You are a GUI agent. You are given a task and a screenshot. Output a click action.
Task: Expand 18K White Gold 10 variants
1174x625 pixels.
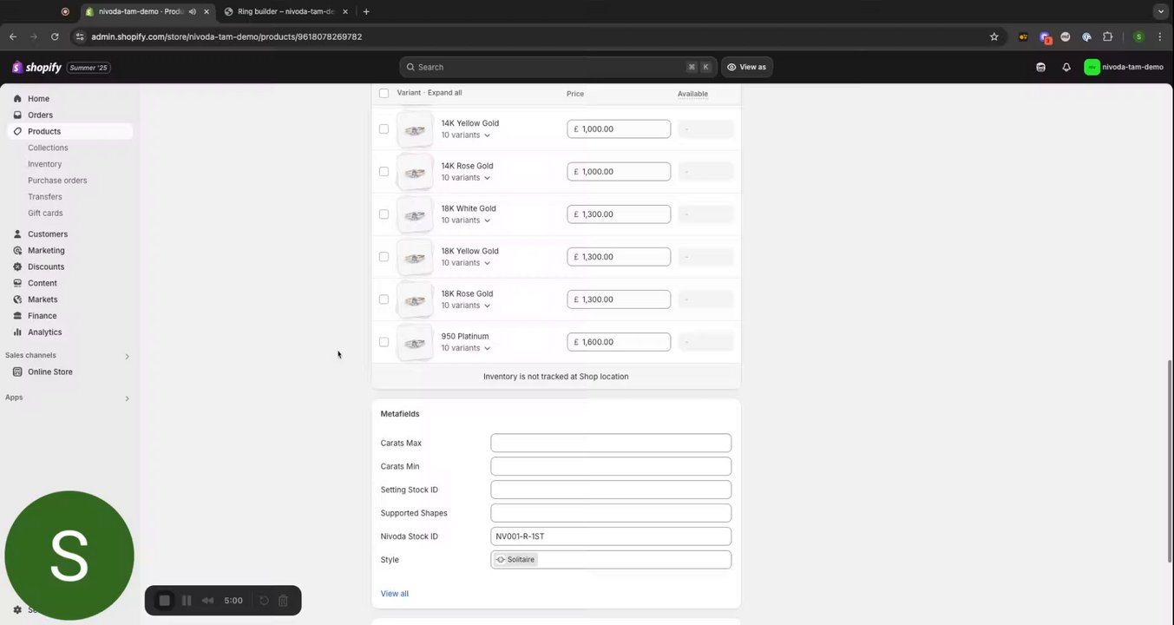466,220
